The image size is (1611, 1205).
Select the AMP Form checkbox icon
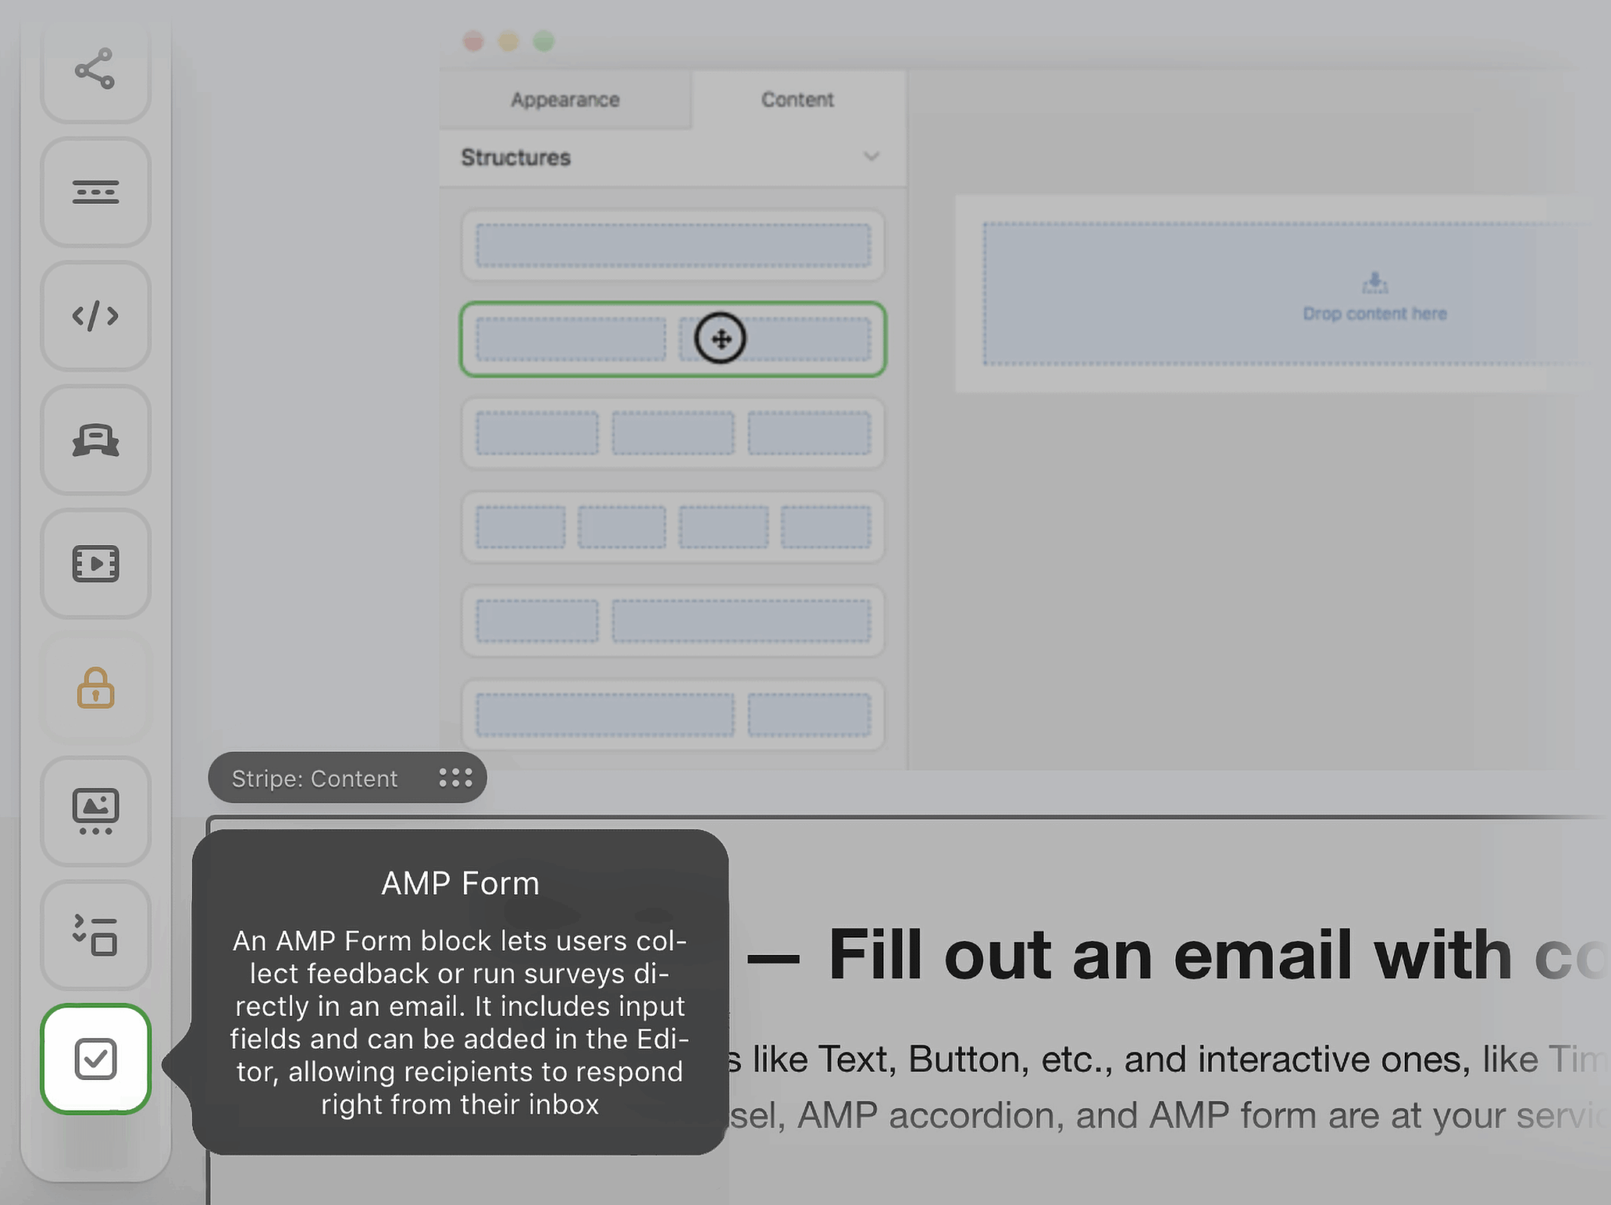pos(95,1059)
